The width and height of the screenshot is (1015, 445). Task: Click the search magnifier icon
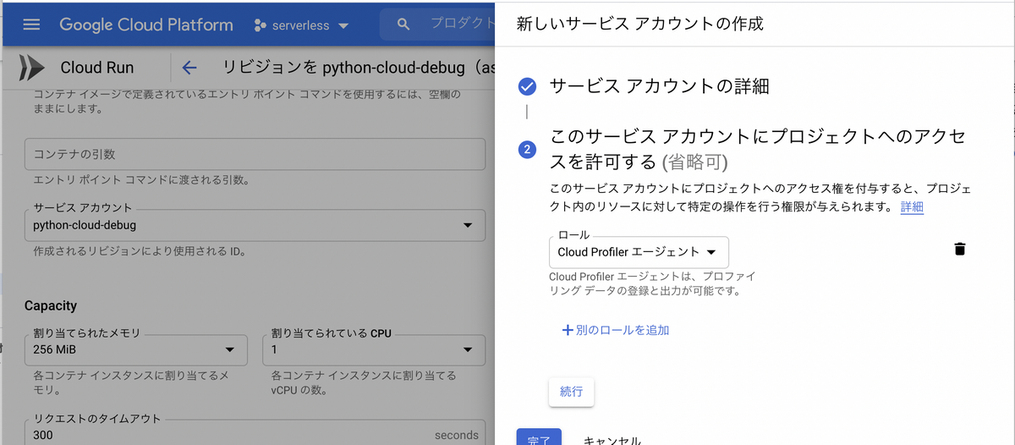pos(404,25)
